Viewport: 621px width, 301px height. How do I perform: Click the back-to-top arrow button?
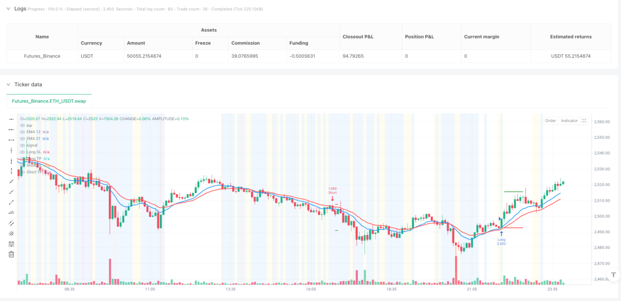point(613,275)
